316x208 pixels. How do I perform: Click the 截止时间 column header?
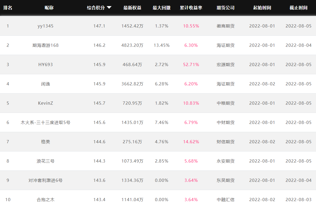(299, 8)
